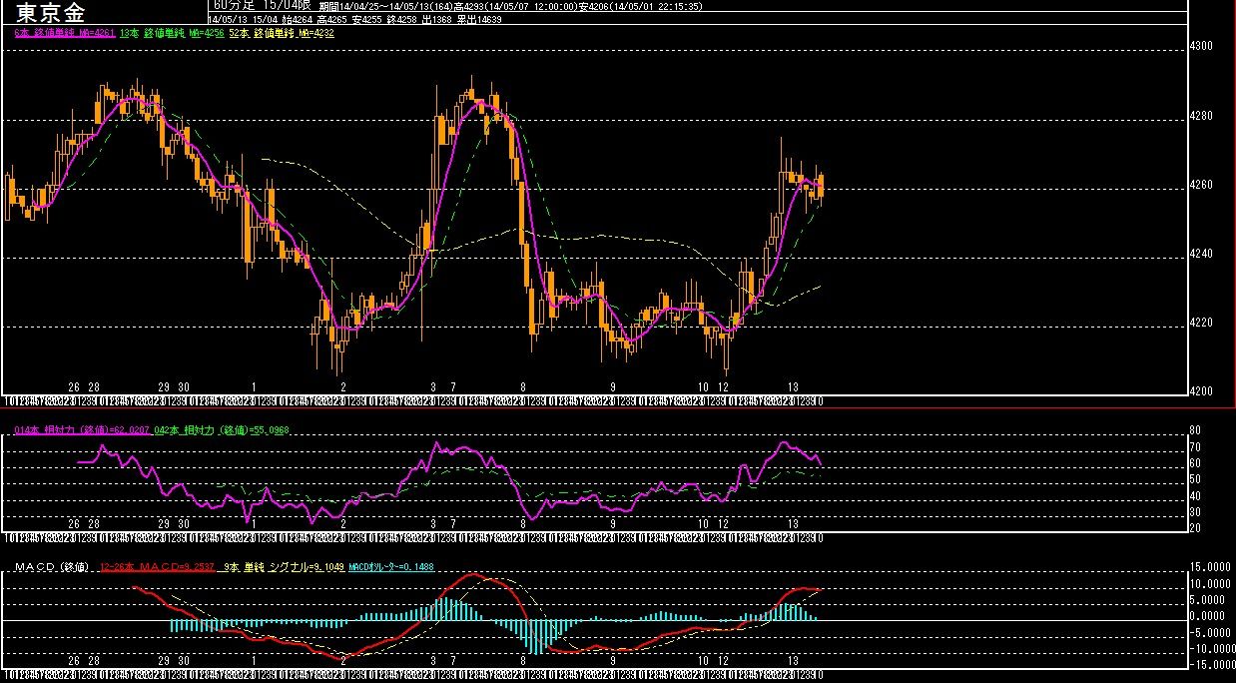Click the MACD -15.0000 axis label
Image resolution: width=1236 pixels, height=683 pixels.
click(1208, 663)
